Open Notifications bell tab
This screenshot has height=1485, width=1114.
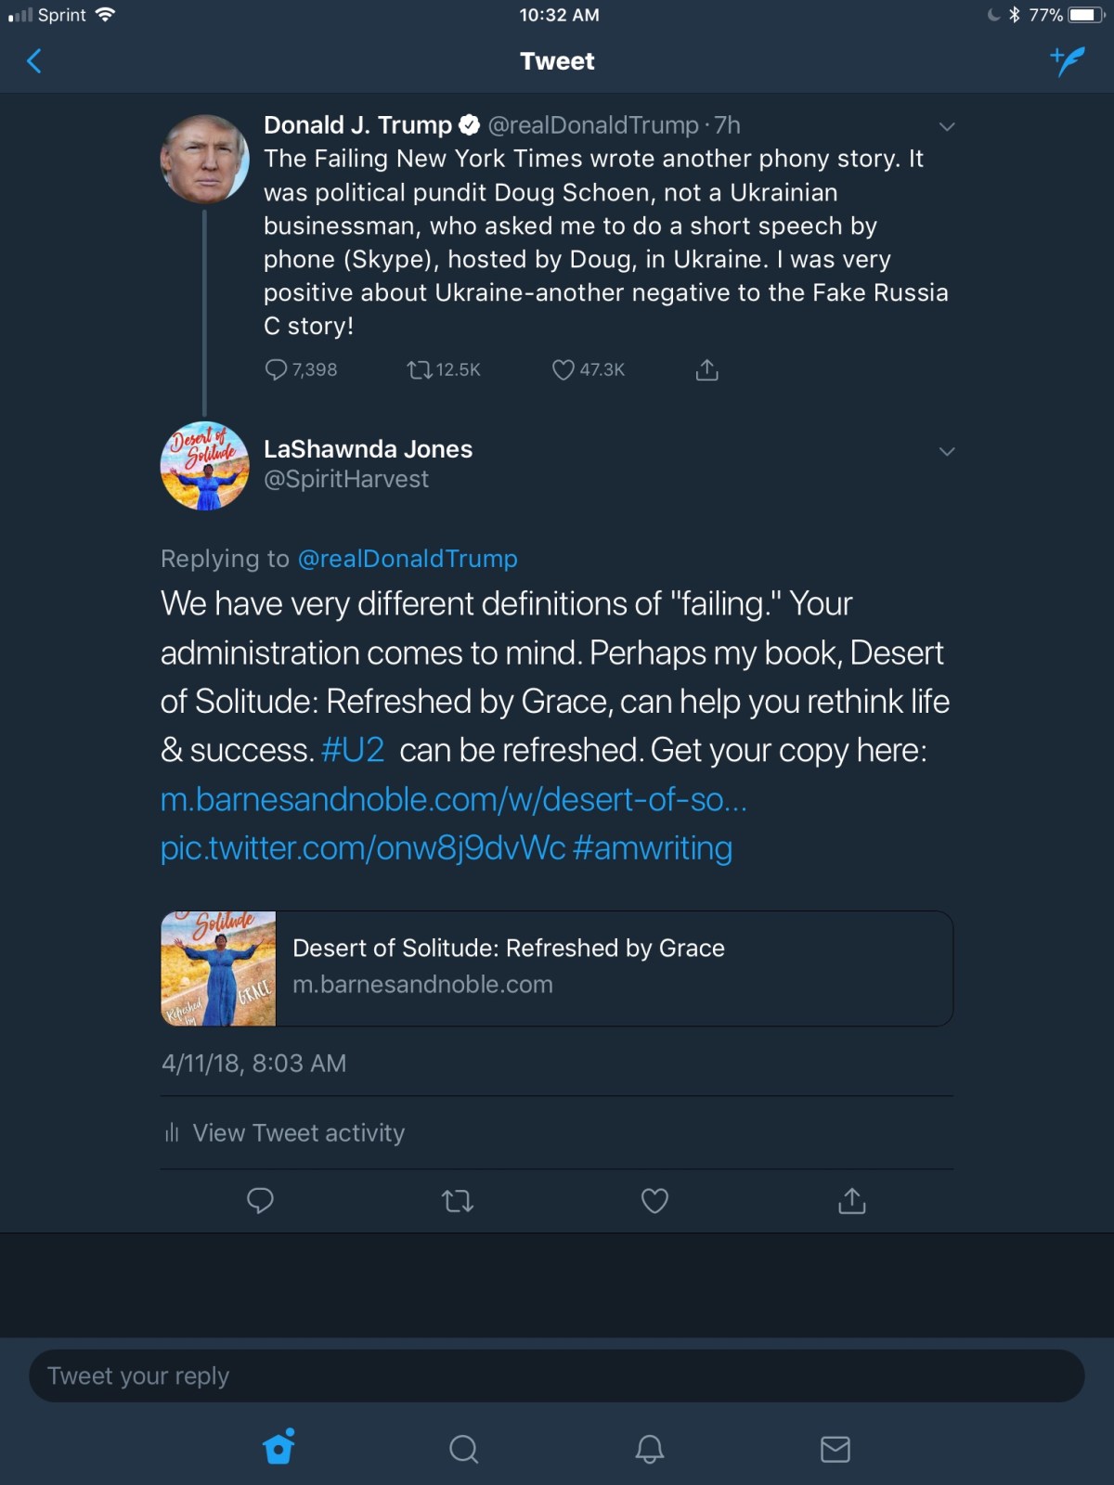649,1448
